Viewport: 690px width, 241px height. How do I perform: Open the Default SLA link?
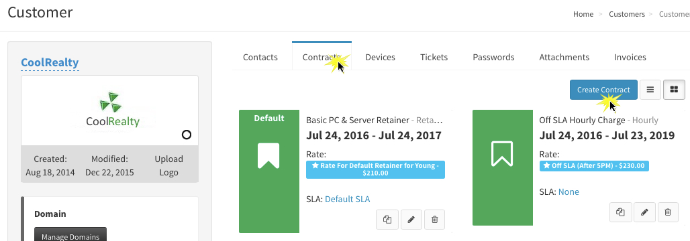pos(347,199)
